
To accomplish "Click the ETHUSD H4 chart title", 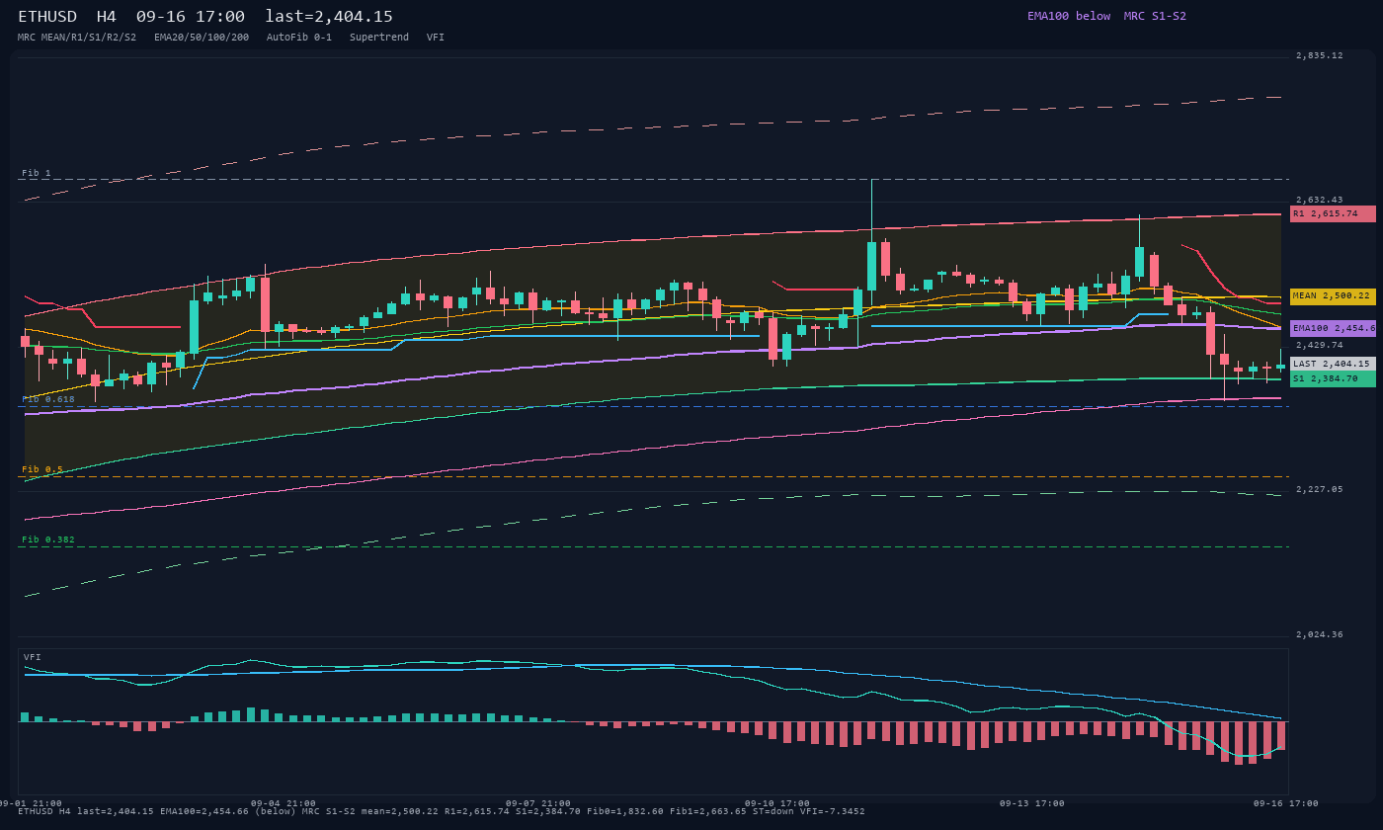I will (x=205, y=16).
